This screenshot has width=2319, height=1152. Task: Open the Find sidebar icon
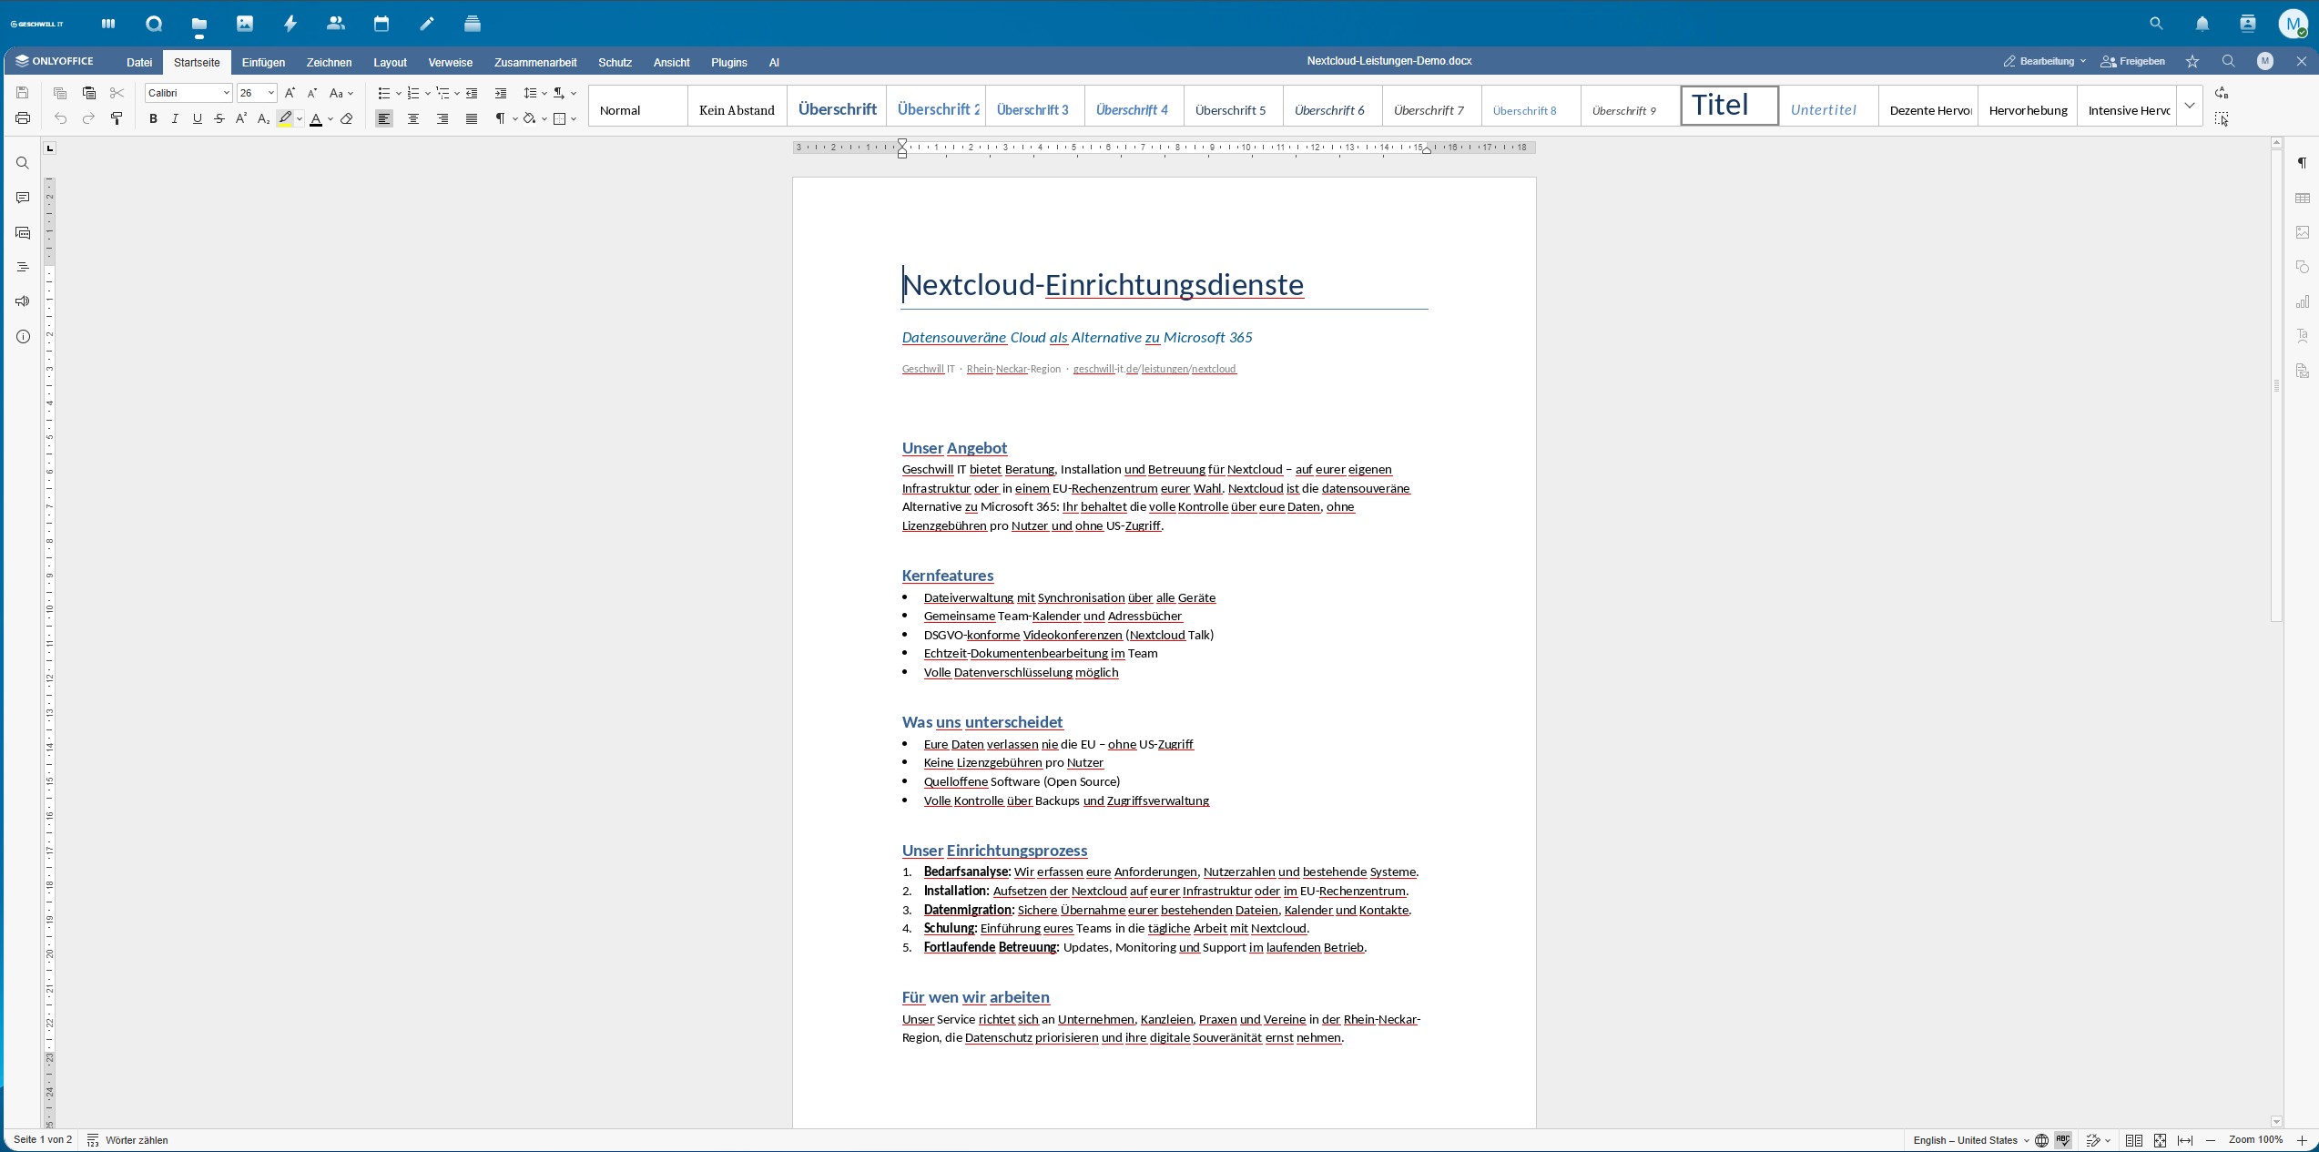tap(23, 163)
